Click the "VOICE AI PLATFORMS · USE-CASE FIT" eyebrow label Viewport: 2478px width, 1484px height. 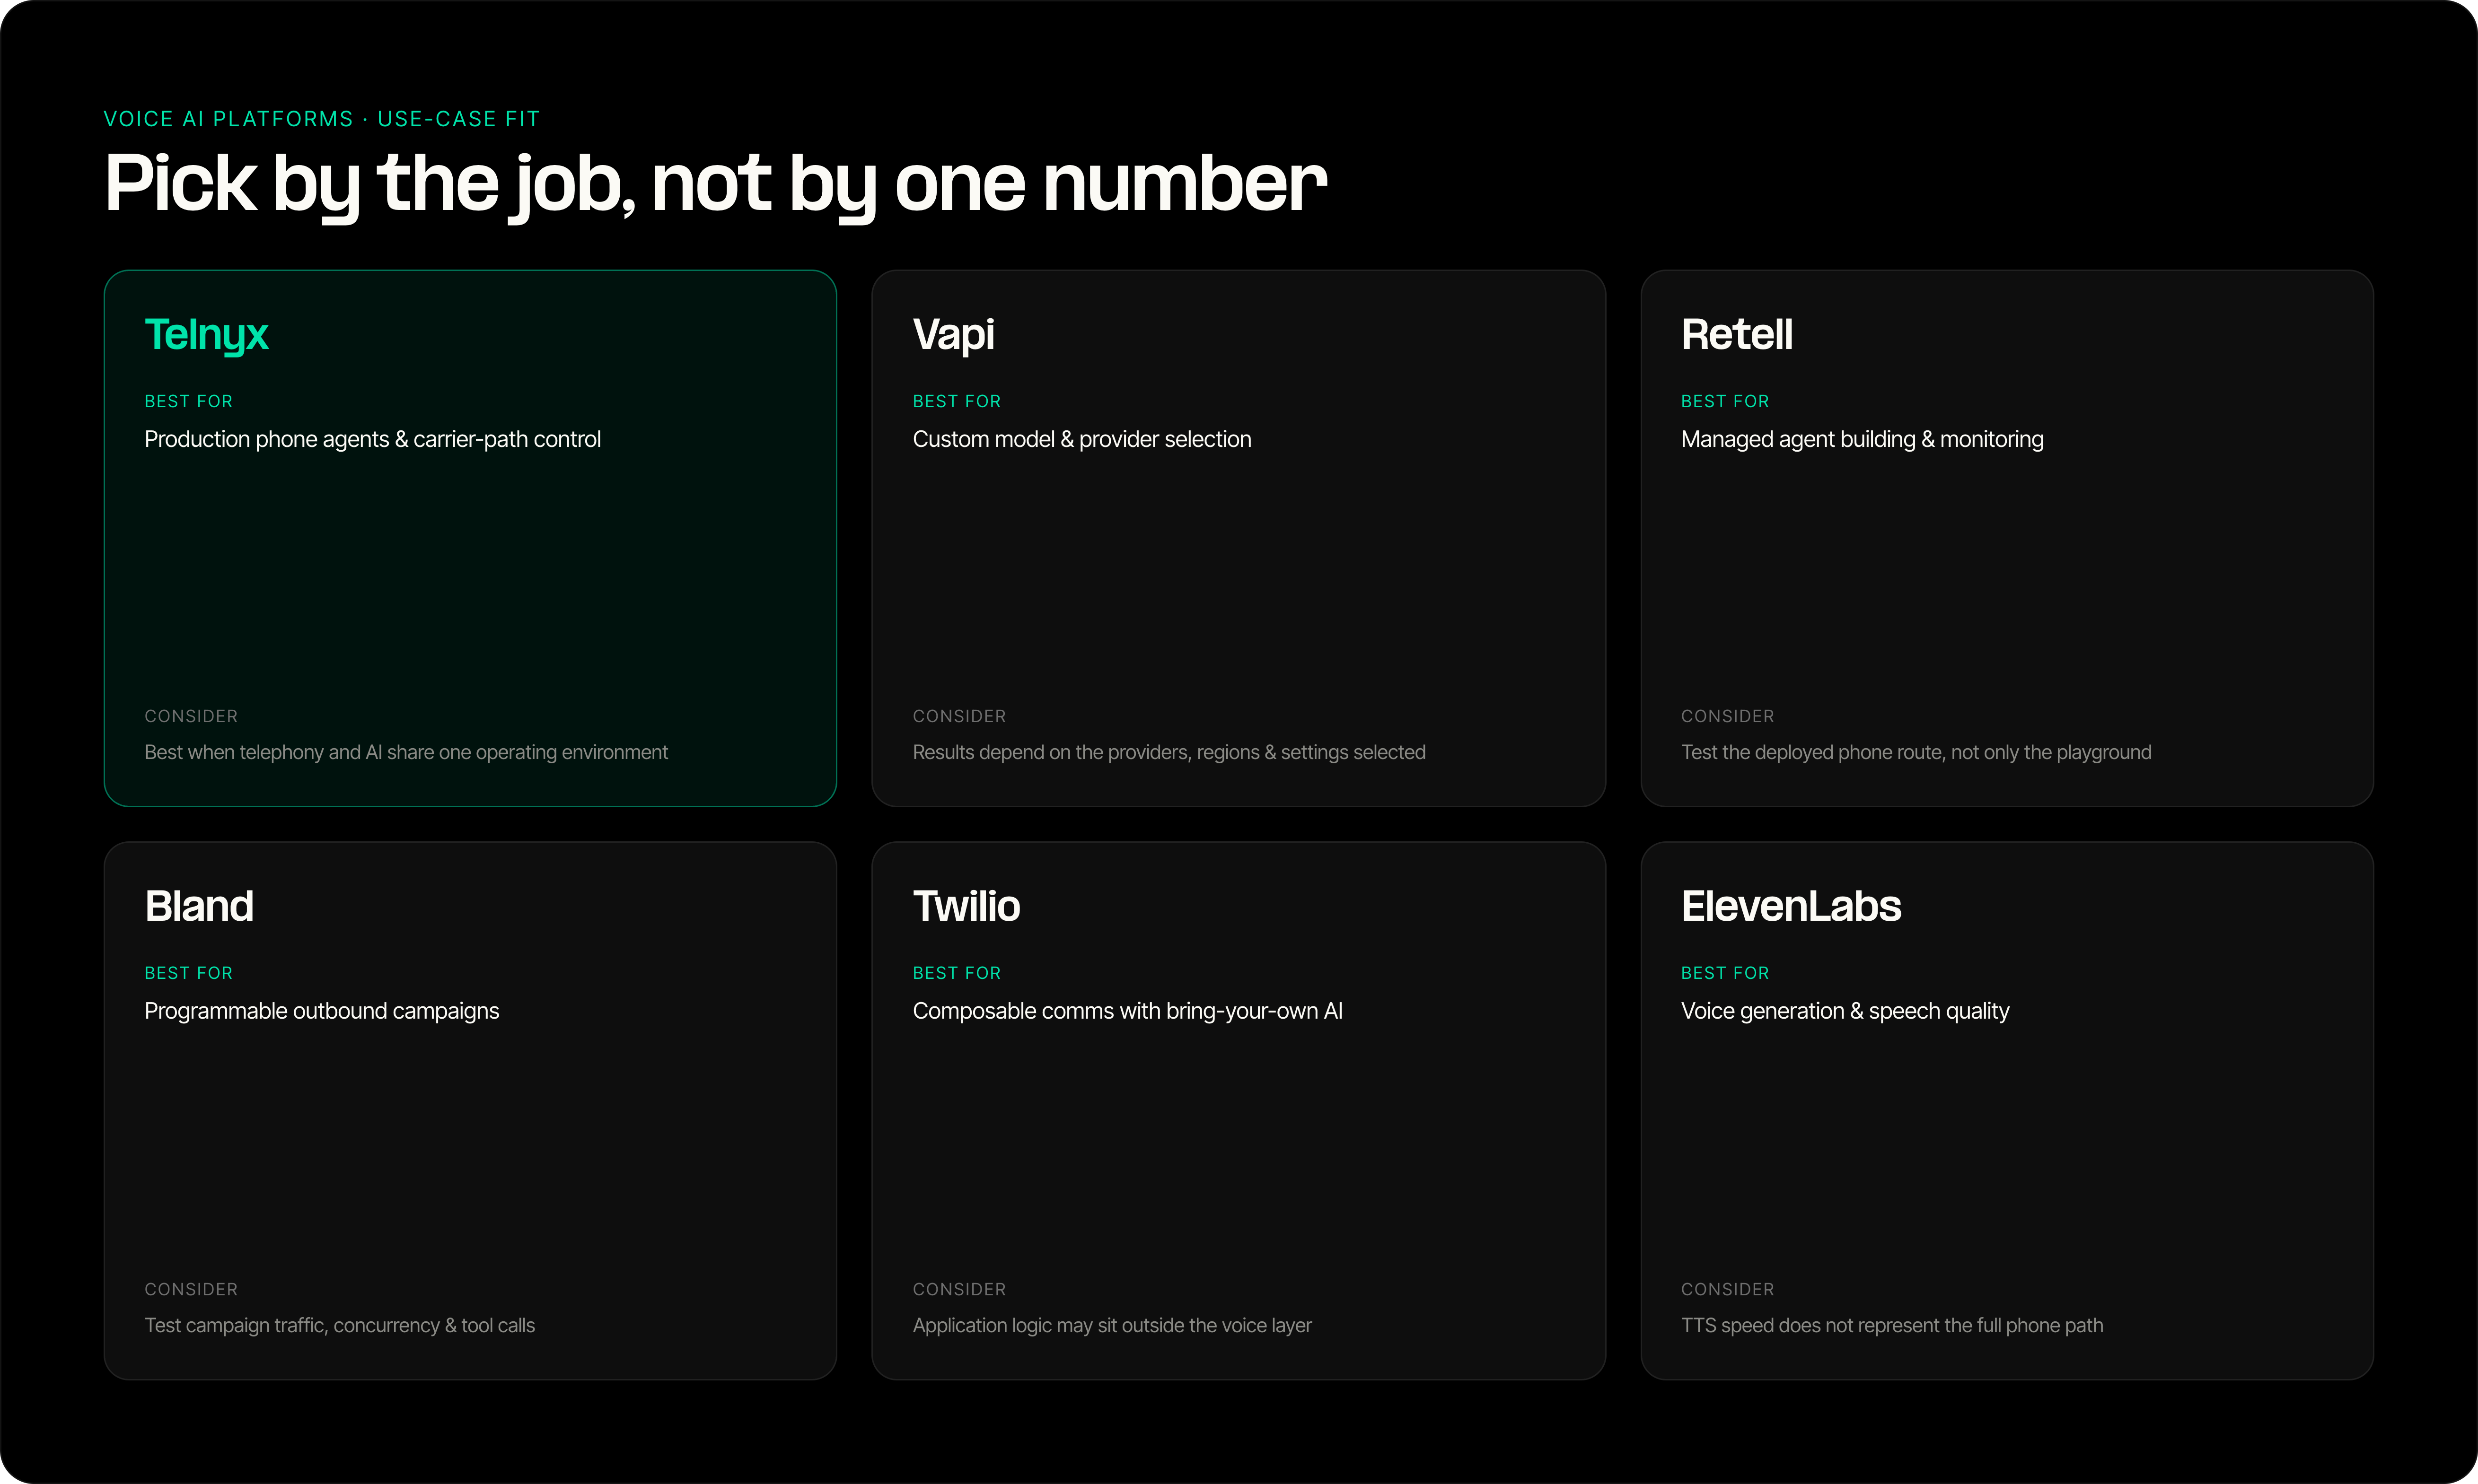[322, 119]
